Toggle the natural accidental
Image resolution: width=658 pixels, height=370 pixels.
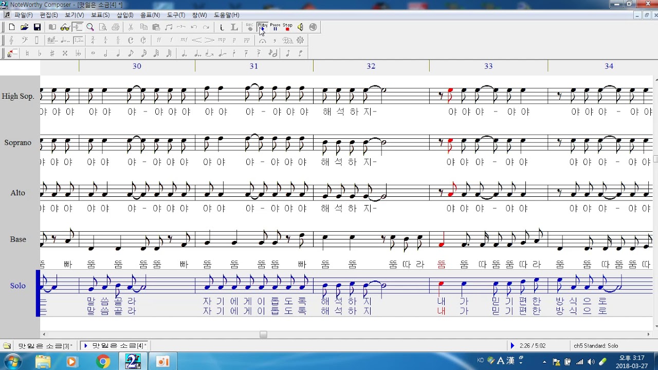(x=27, y=53)
